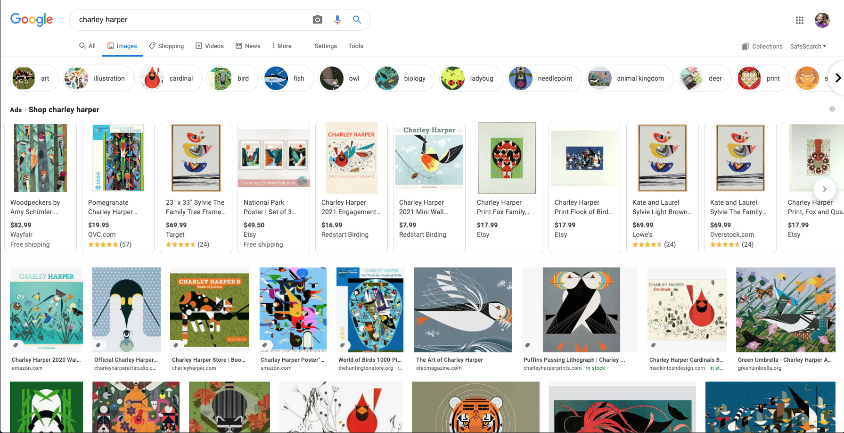Open the raccoon in leaves image

pos(229,407)
